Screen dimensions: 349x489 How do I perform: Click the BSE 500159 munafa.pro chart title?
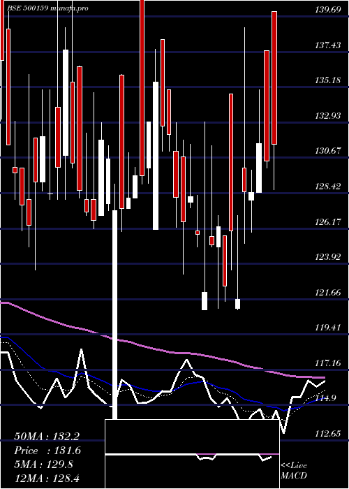coord(47,8)
